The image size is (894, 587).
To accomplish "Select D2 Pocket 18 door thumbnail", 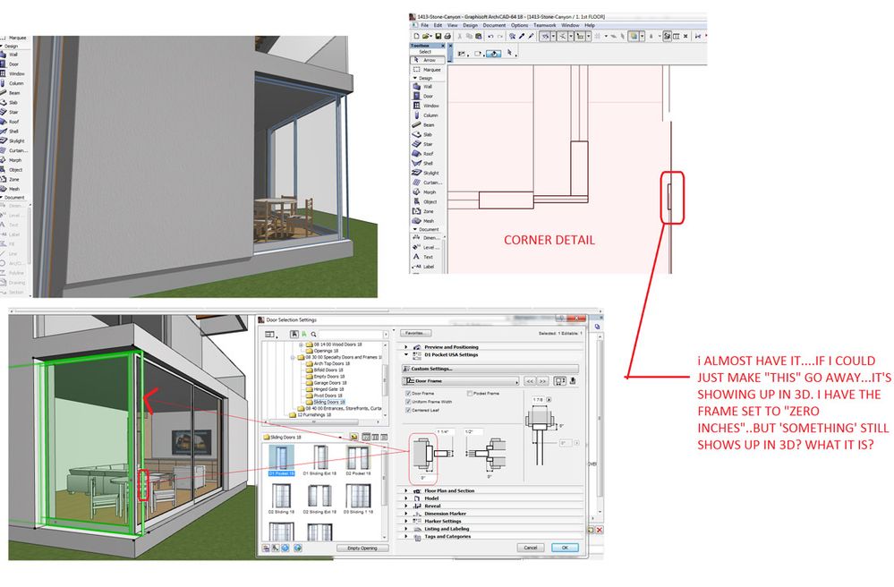I will [x=358, y=461].
